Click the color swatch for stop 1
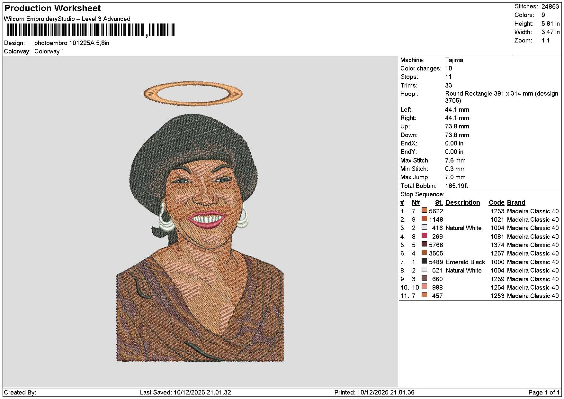 point(424,210)
